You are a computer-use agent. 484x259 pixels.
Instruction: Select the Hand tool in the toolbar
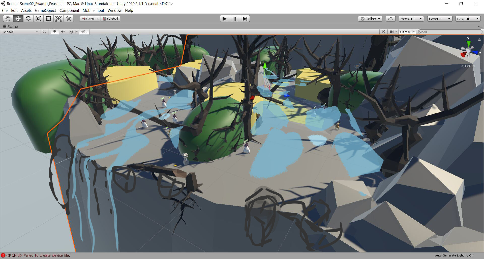tap(8, 19)
